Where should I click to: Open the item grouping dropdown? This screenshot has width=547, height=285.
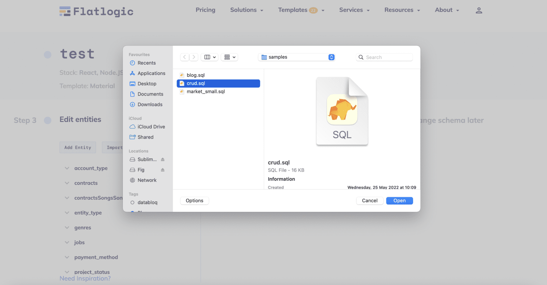click(230, 57)
